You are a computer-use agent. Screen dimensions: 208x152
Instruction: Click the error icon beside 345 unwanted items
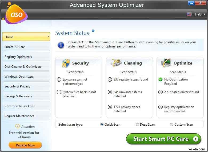point(110,92)
